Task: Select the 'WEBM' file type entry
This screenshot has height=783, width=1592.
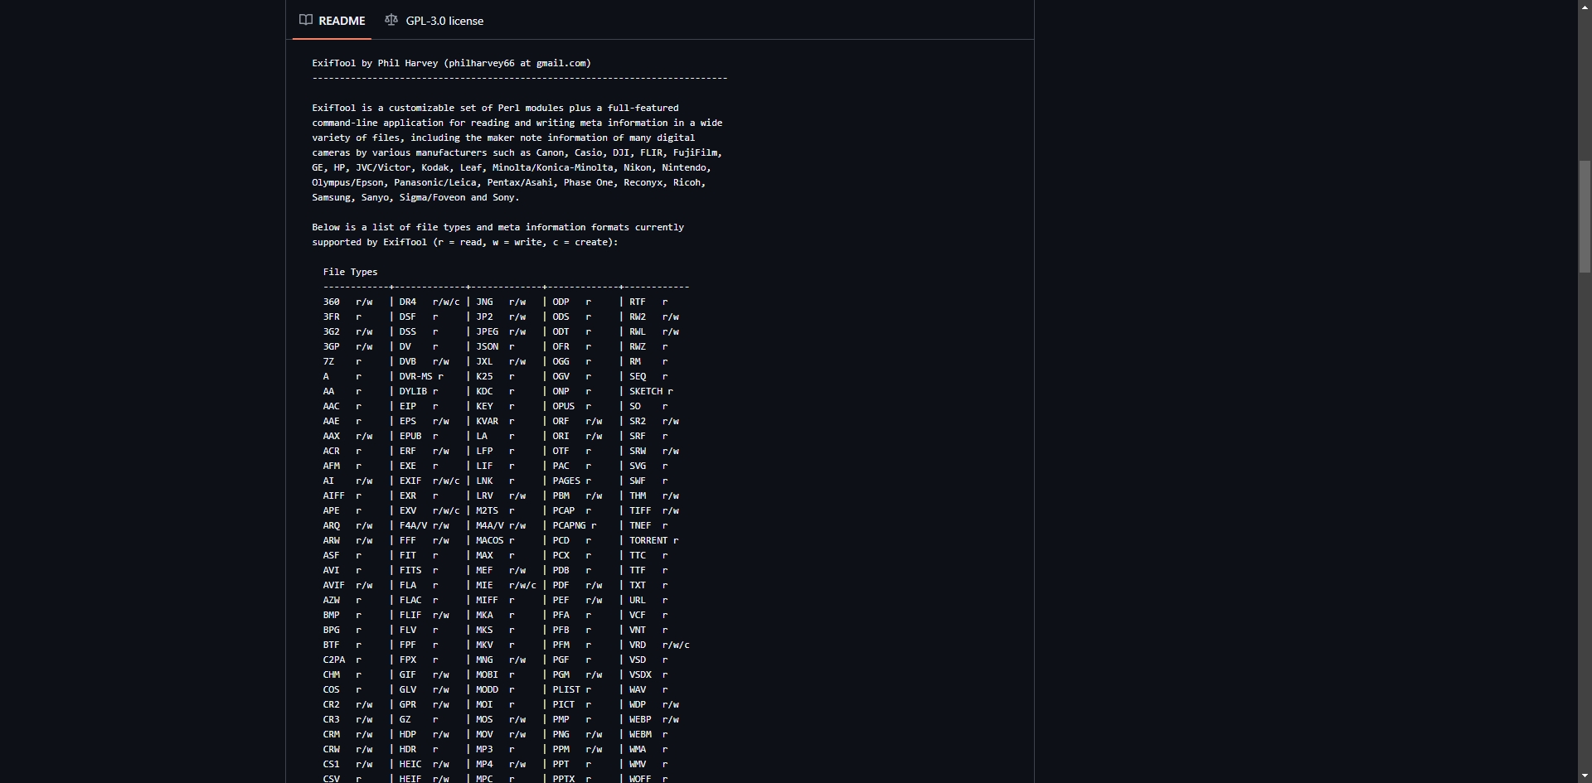Action: click(639, 734)
